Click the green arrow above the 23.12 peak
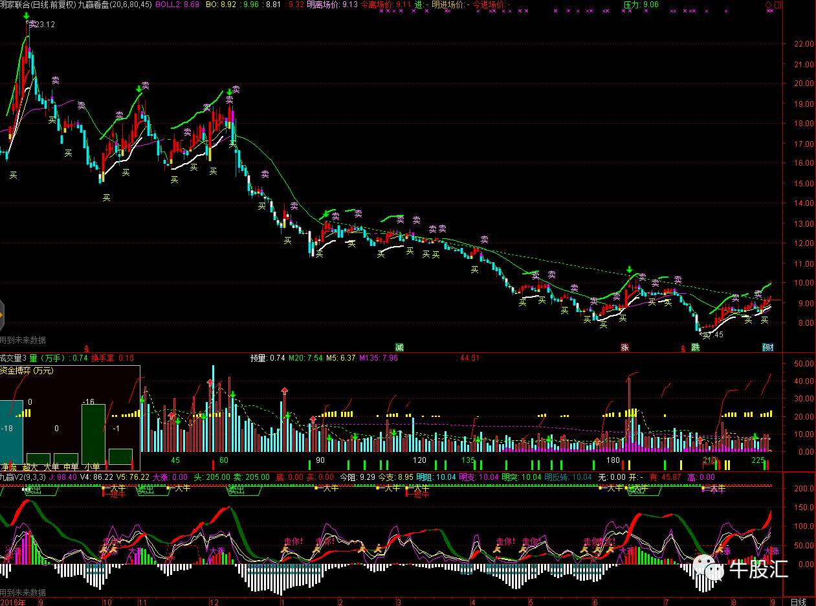 [x=26, y=16]
